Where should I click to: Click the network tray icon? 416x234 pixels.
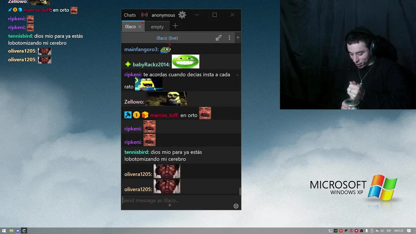[x=331, y=231]
